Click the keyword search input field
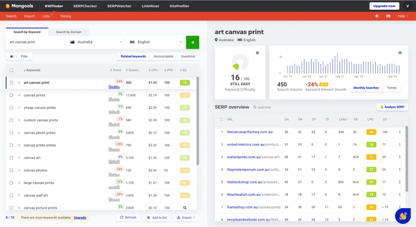The image size is (416, 227). (35, 42)
